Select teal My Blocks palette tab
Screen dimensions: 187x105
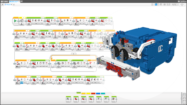[103, 93]
